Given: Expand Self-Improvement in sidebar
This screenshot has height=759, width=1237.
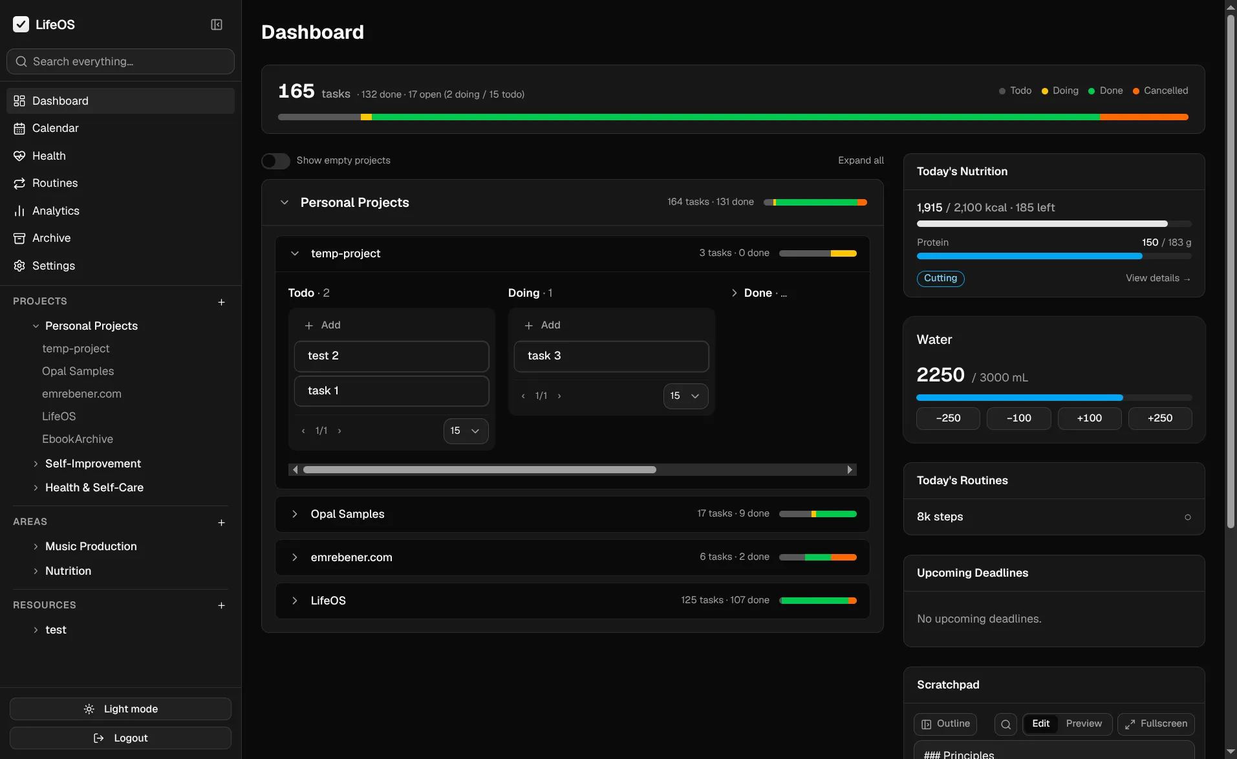Looking at the screenshot, I should tap(36, 464).
